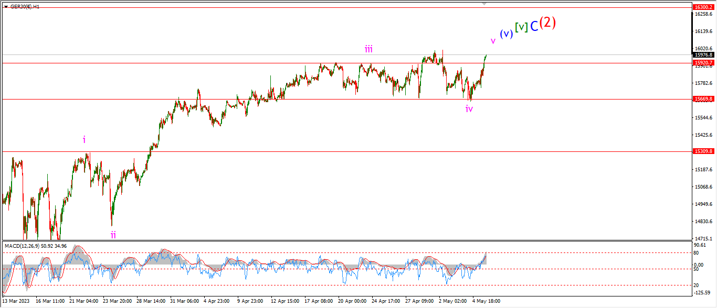Select the blue (v) wave label

click(x=506, y=34)
